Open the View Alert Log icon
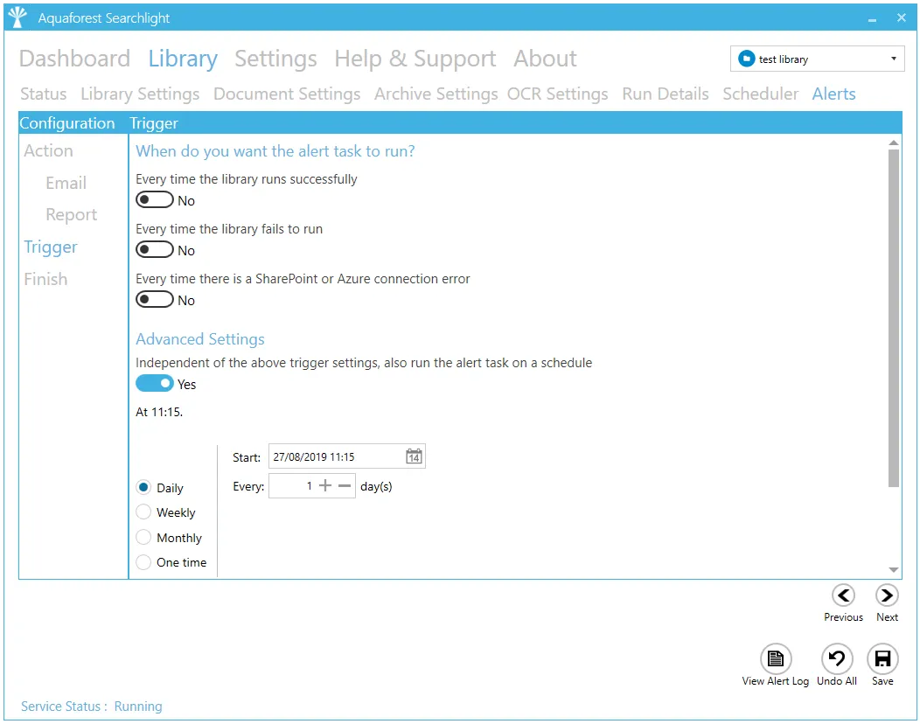920x724 pixels. pos(775,658)
